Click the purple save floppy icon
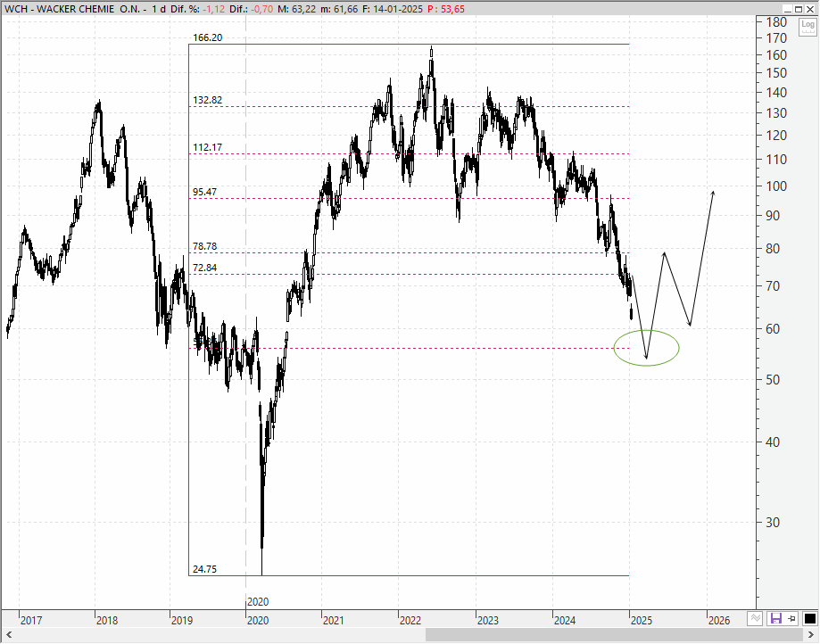The height and width of the screenshot is (644, 820). pyautogui.click(x=775, y=619)
